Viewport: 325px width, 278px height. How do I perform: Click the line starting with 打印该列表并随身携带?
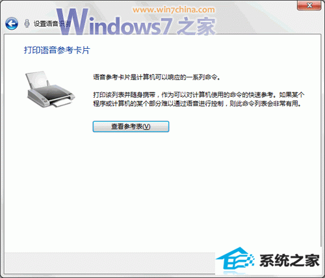(199, 95)
